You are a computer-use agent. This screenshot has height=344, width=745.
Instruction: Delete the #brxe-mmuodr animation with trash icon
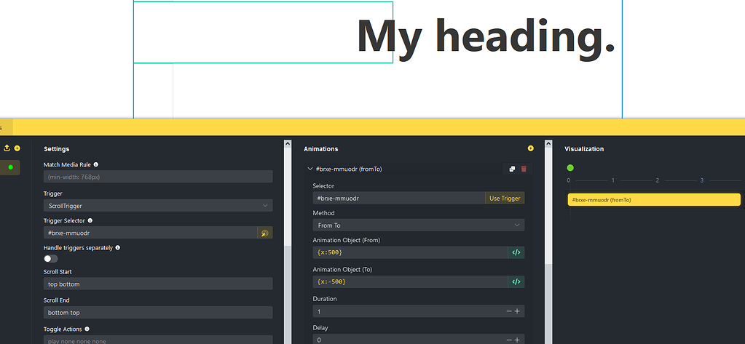[x=523, y=169]
